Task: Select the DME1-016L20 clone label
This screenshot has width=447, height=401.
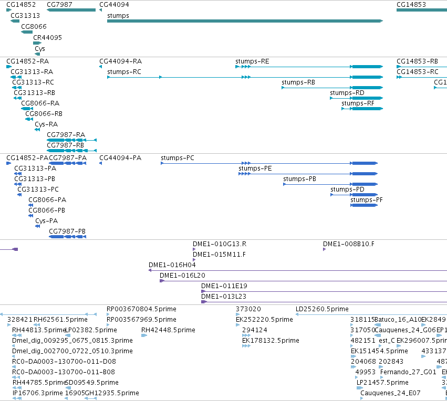Action: pyautogui.click(x=182, y=276)
